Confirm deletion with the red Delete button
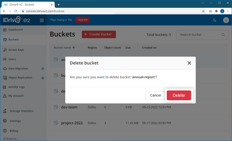The width and height of the screenshot is (232, 141). coord(179,95)
